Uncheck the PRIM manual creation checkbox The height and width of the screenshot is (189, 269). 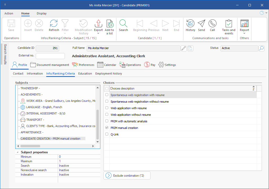point(107,128)
